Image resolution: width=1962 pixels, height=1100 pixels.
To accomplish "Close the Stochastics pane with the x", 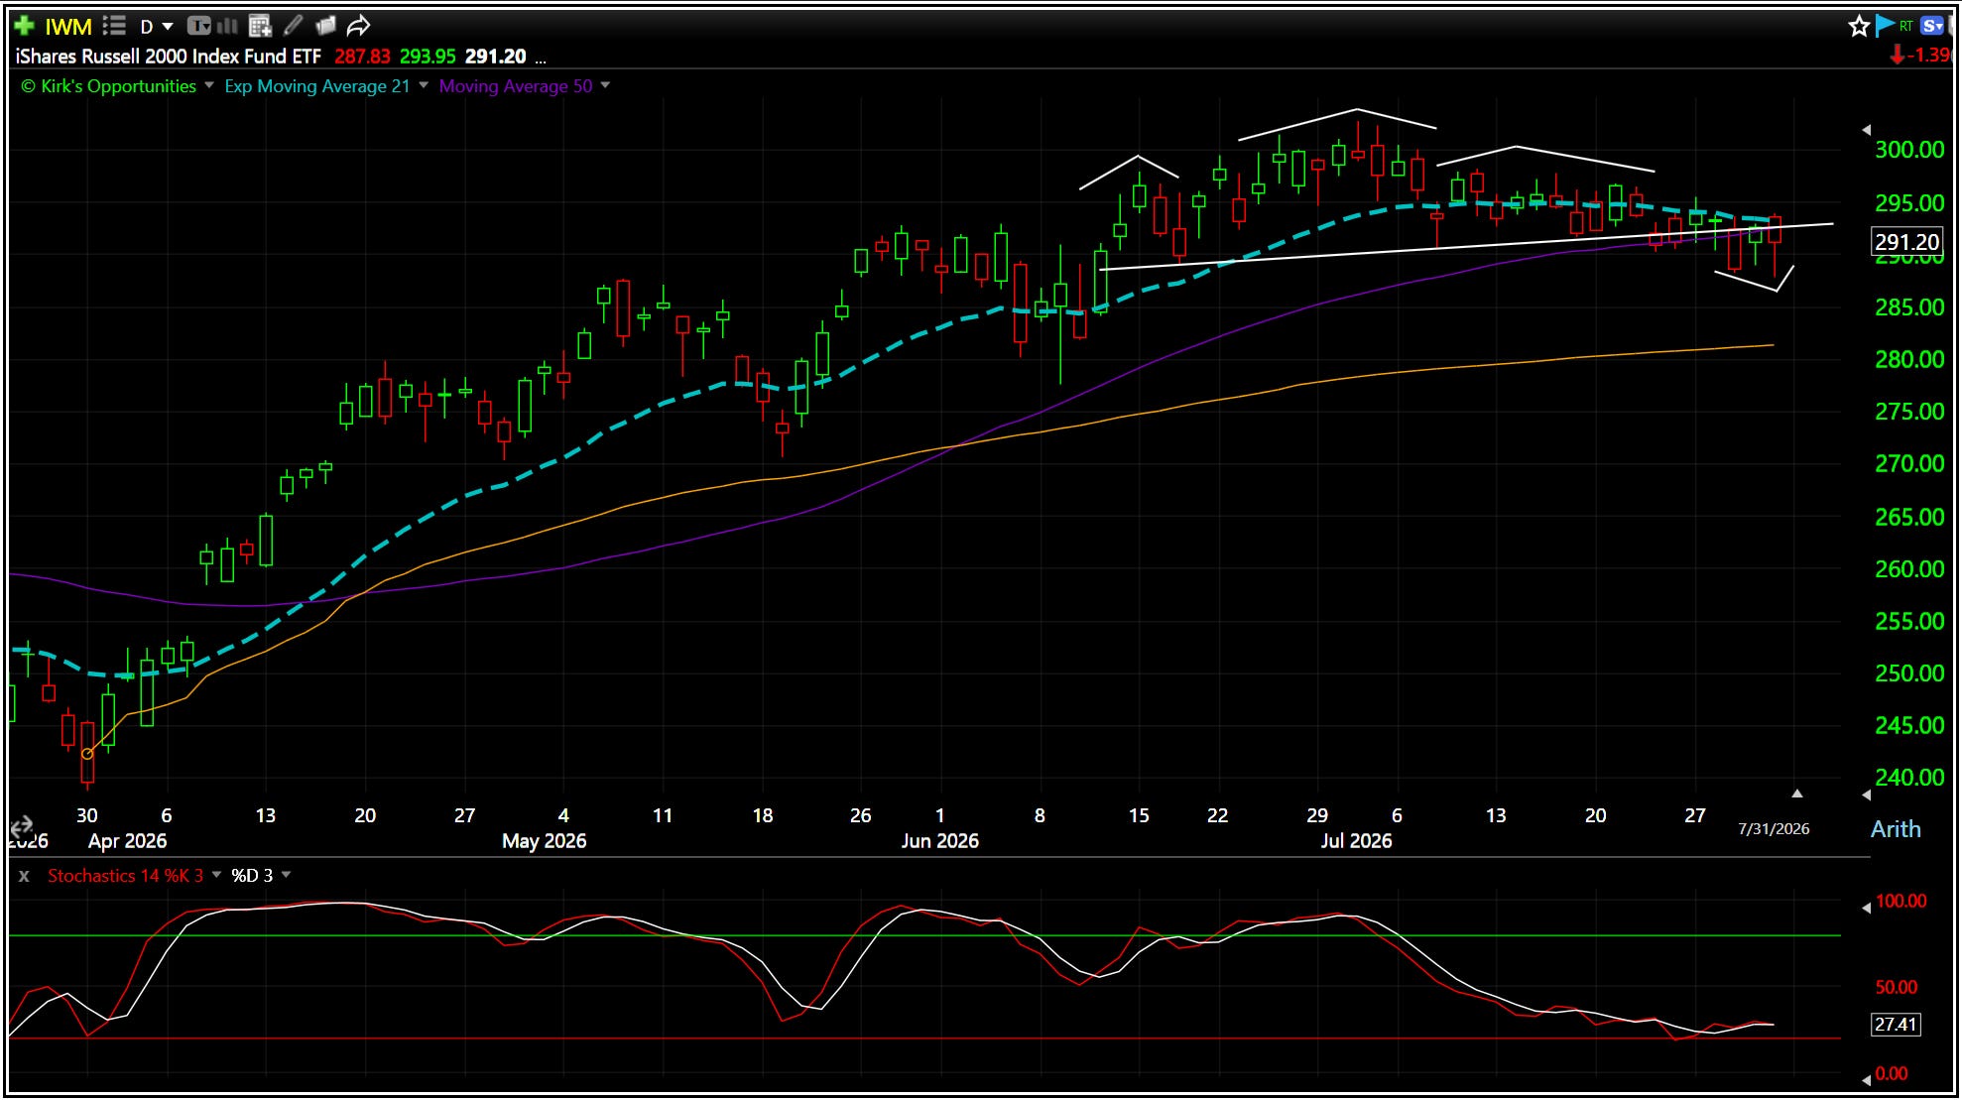I will click(24, 876).
